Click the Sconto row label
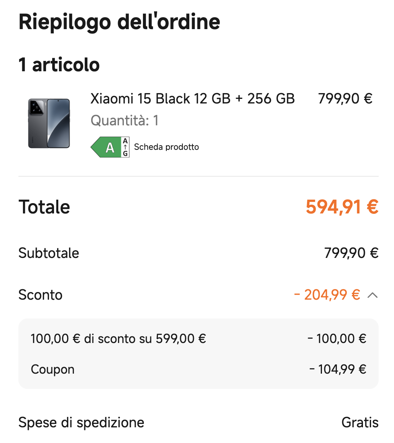The width and height of the screenshot is (394, 443). (x=40, y=295)
